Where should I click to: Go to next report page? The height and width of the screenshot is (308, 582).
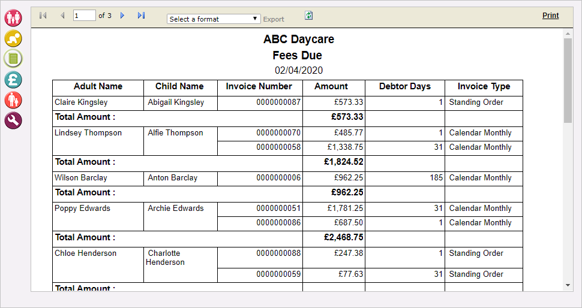click(122, 15)
